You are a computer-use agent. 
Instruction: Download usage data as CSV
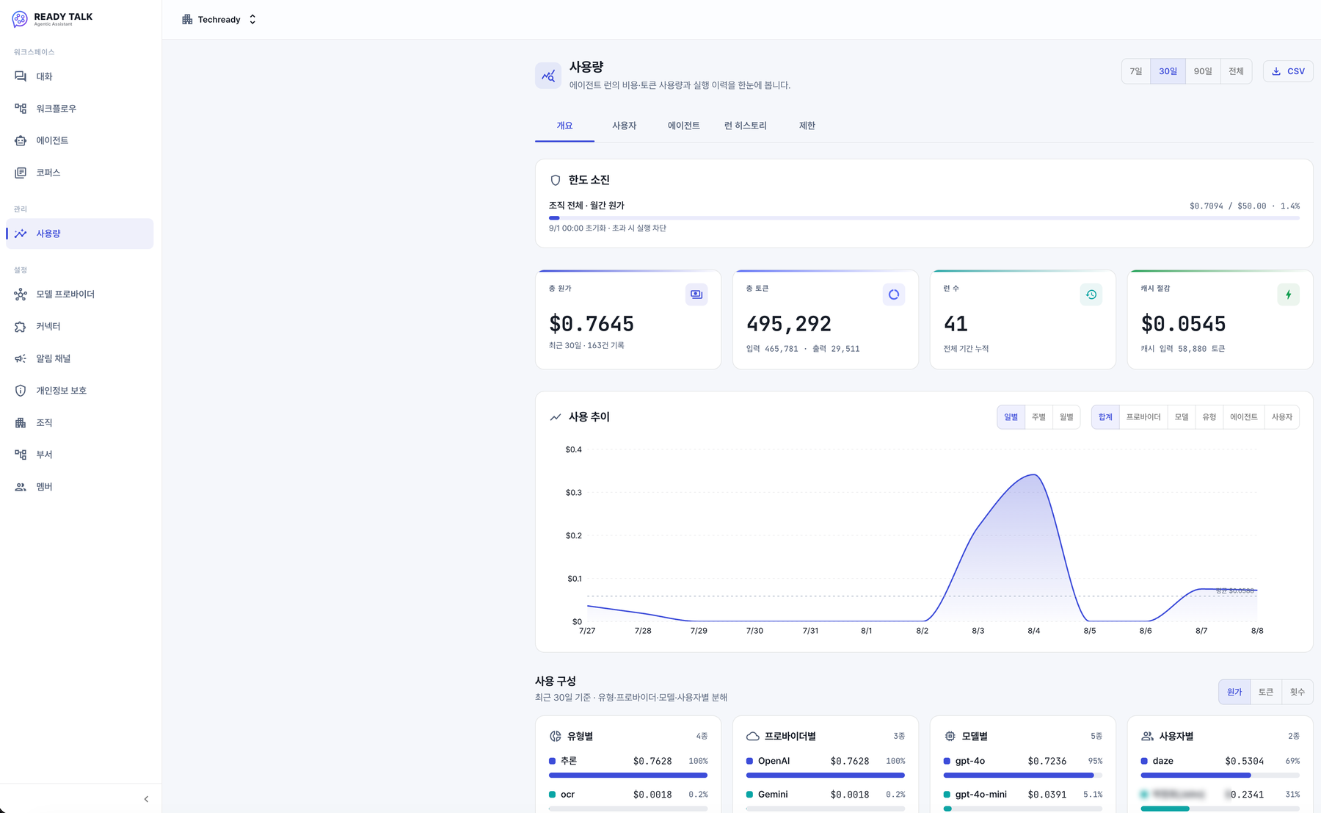tap(1289, 71)
